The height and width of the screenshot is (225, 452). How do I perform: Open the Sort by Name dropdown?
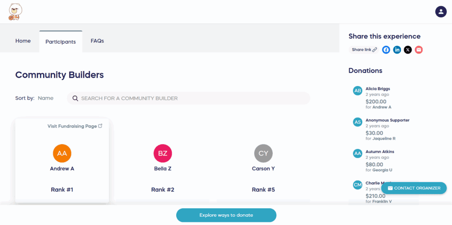[45, 98]
